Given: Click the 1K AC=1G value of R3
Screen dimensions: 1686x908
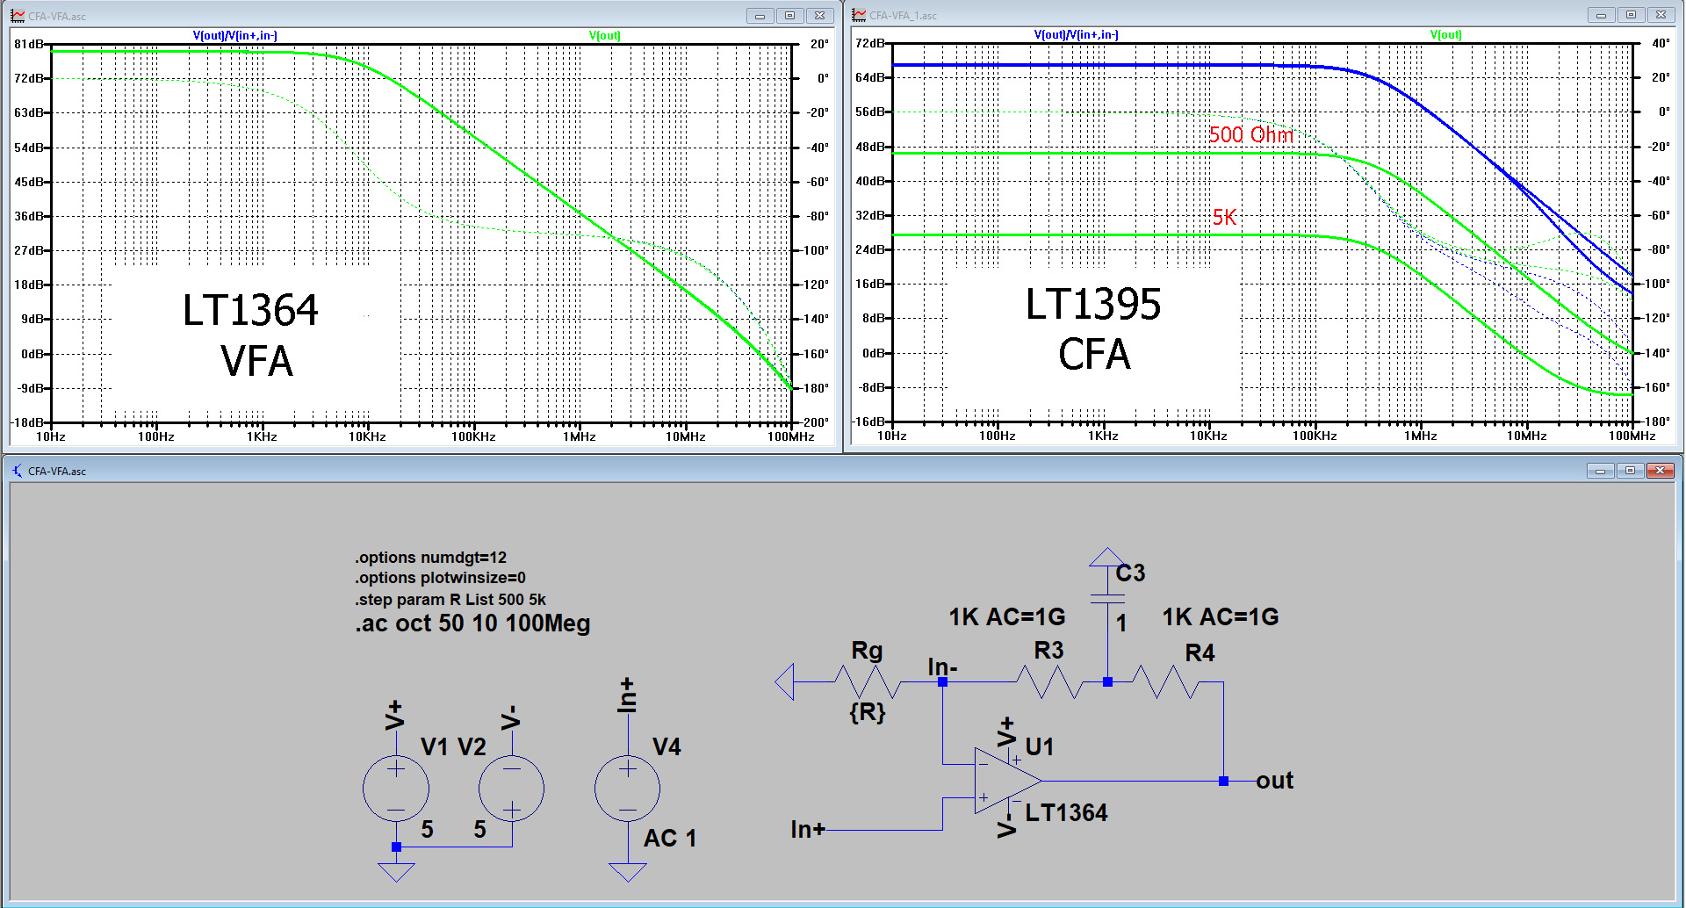Looking at the screenshot, I should pos(1007,617).
